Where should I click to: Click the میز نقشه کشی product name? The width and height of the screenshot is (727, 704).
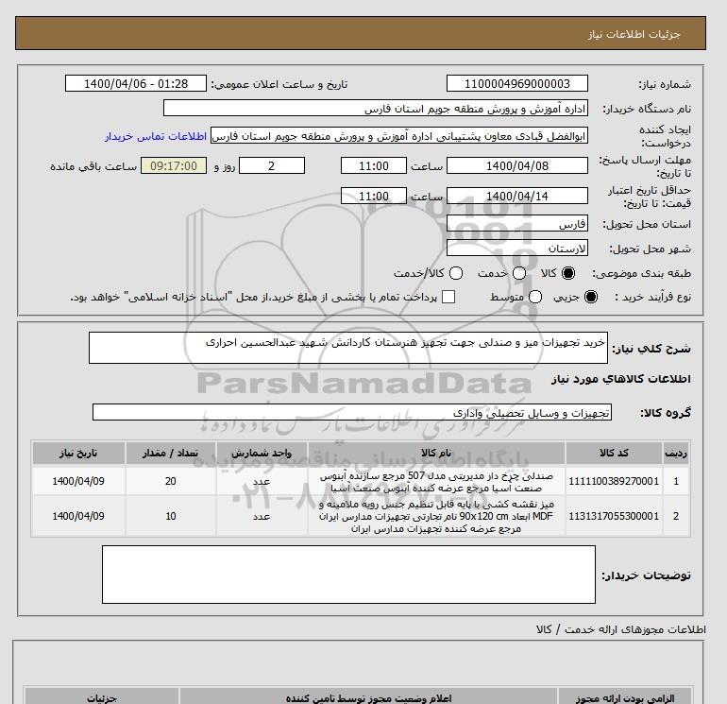coord(436,516)
